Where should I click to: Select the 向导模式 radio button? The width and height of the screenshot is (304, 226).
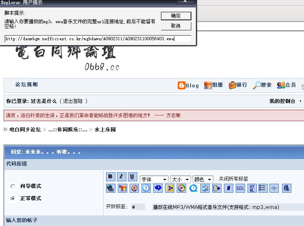(13, 187)
